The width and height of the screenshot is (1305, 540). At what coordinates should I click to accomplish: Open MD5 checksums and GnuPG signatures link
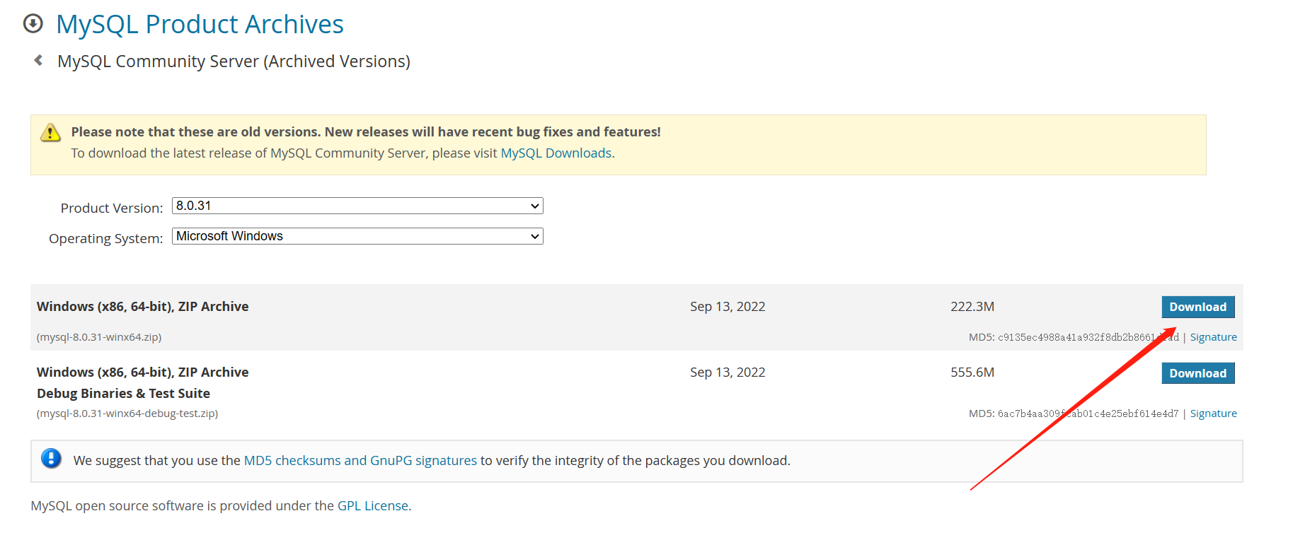coord(360,460)
